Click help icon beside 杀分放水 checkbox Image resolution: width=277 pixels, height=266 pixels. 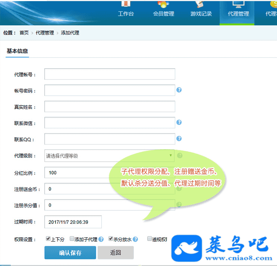pyautogui.click(x=135, y=239)
